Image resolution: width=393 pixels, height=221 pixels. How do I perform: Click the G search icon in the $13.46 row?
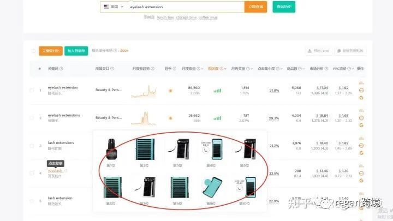pyautogui.click(x=361, y=181)
